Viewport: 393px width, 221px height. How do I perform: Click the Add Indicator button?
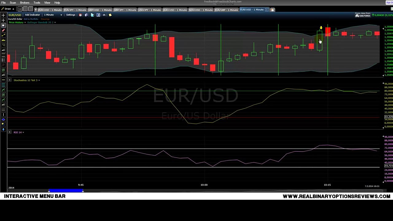pos(32,15)
